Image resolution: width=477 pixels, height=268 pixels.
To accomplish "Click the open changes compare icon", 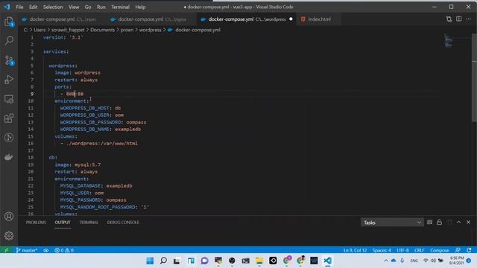I will point(449,19).
